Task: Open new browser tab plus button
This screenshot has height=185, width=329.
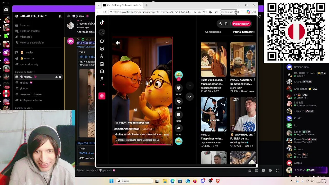Action: tap(147, 5)
